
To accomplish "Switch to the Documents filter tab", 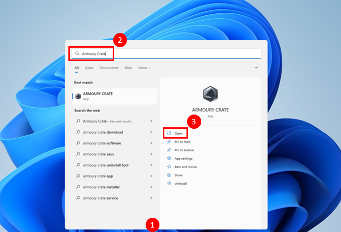I will click(x=109, y=68).
